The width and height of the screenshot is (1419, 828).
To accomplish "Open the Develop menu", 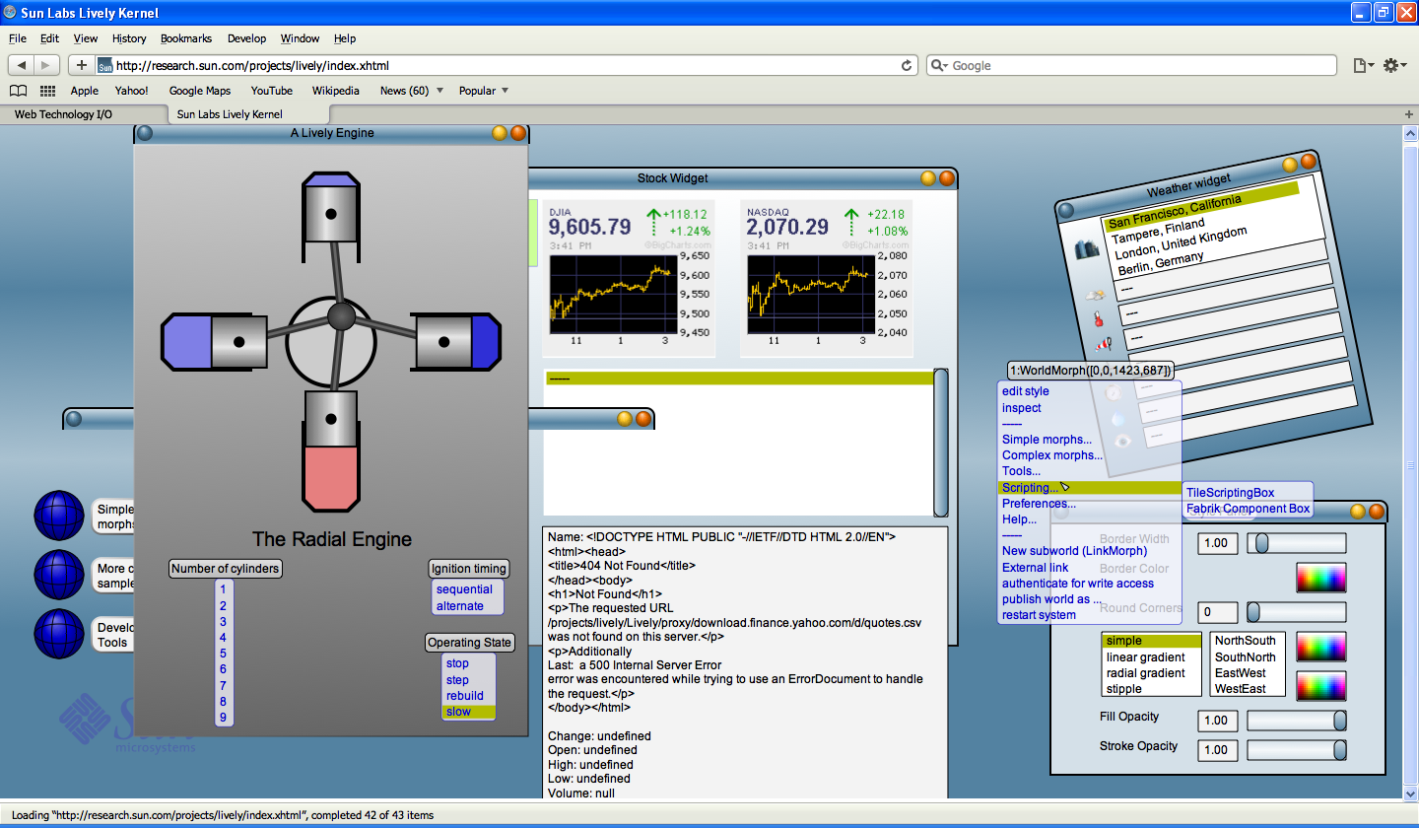I will pyautogui.click(x=246, y=38).
